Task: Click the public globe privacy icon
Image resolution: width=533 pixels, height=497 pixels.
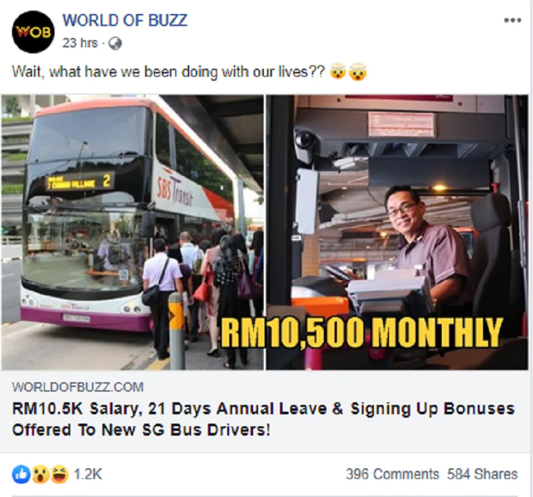Action: point(115,43)
